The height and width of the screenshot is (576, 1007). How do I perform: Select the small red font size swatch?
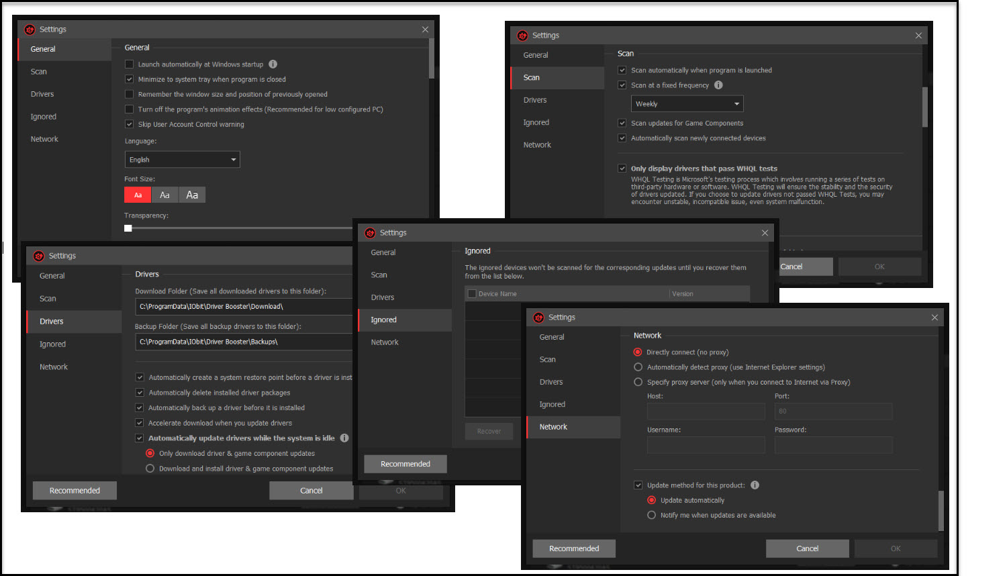(x=138, y=195)
